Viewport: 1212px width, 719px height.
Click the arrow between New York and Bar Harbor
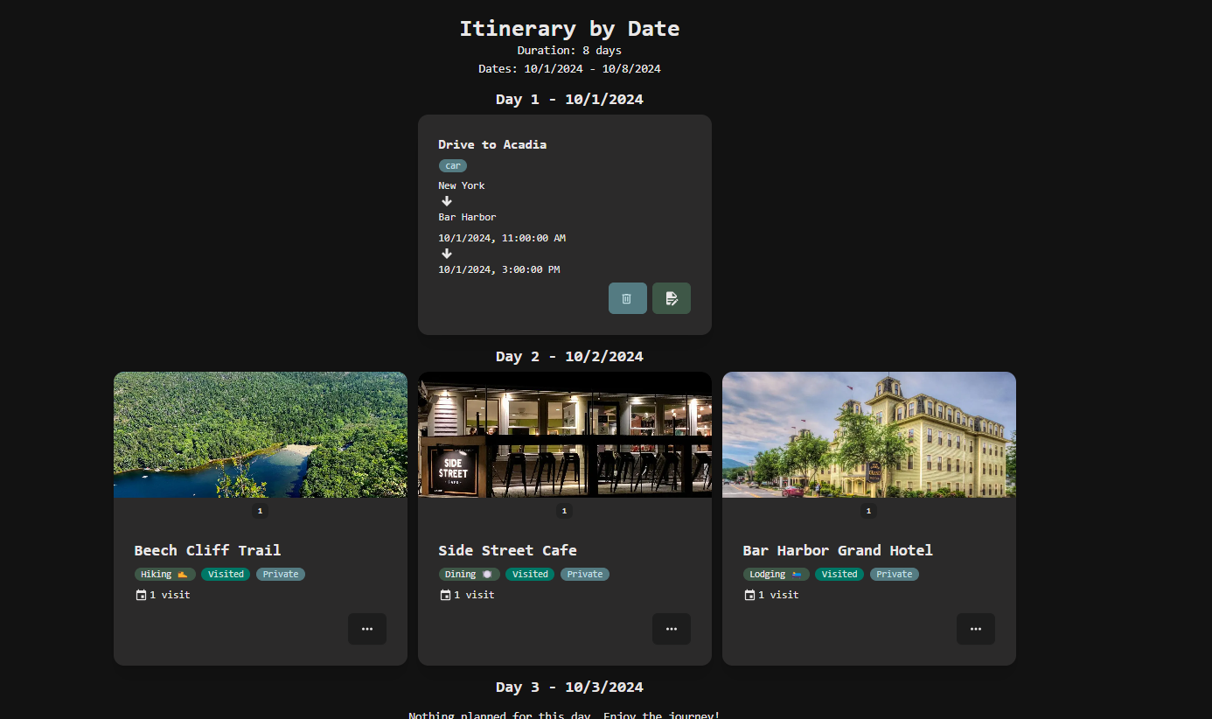click(x=447, y=201)
